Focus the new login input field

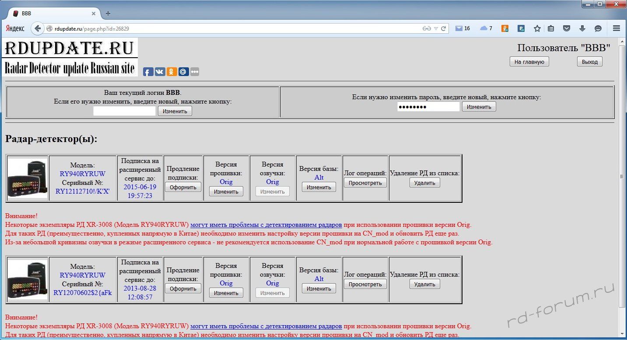(x=124, y=111)
